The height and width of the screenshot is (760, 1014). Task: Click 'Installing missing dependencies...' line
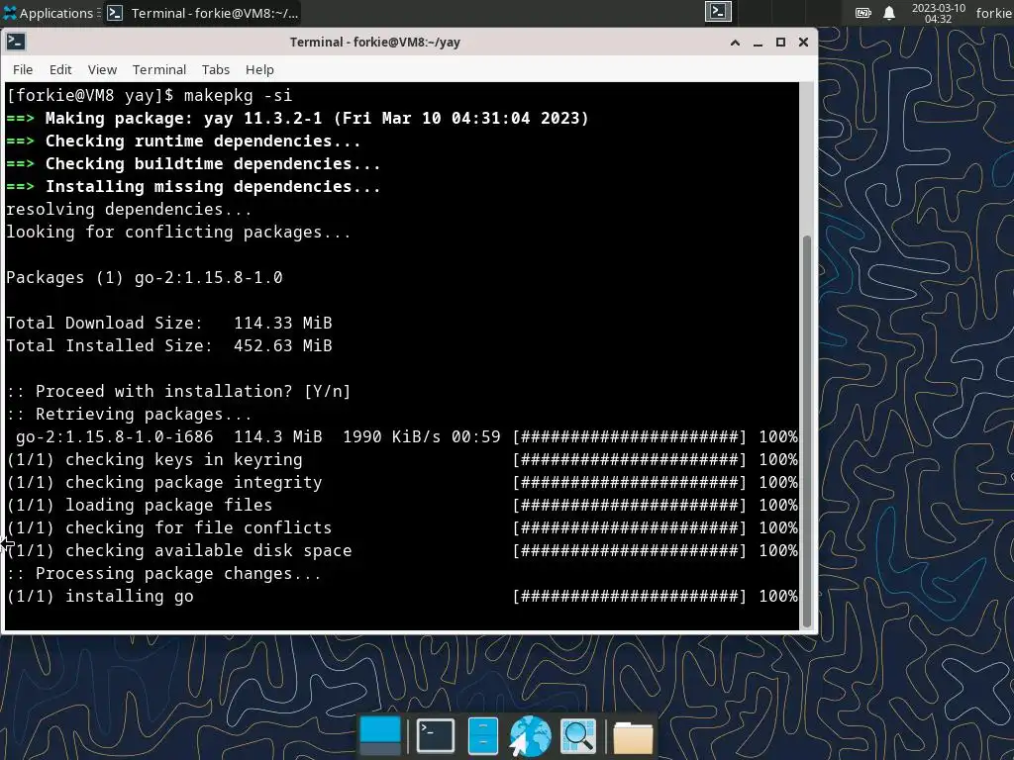point(193,186)
